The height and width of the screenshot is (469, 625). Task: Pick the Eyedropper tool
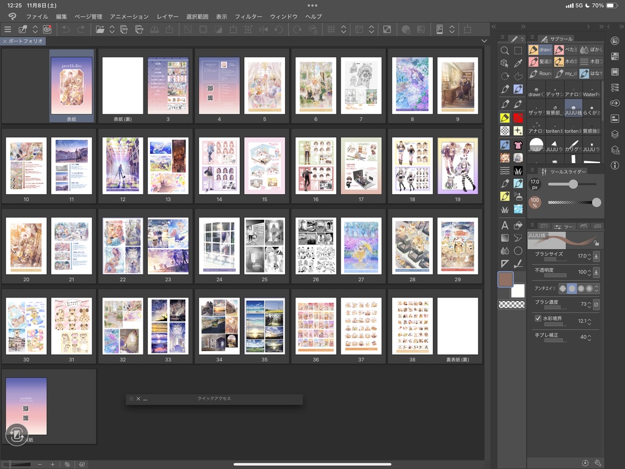pos(518,63)
